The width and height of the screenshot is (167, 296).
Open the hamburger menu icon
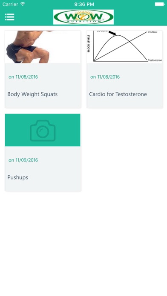pyautogui.click(x=10, y=17)
